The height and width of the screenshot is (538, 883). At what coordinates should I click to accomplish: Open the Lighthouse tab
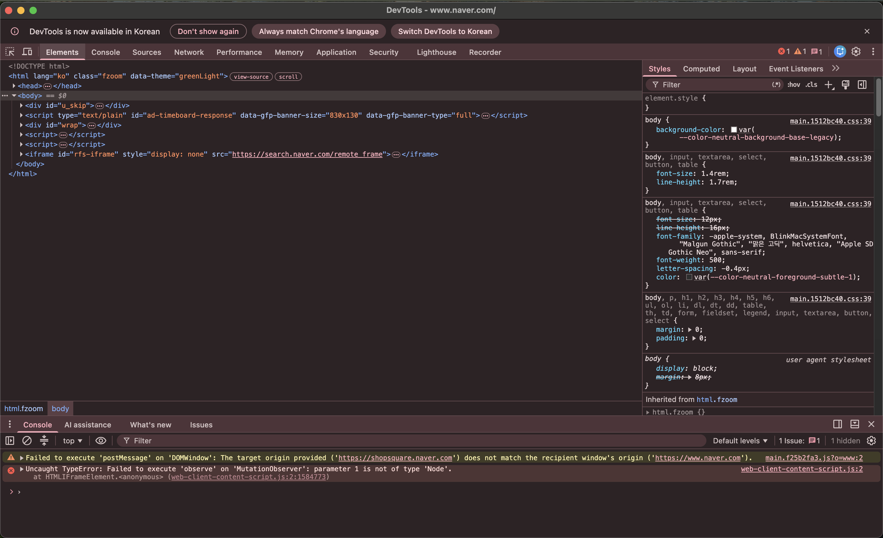pos(437,52)
